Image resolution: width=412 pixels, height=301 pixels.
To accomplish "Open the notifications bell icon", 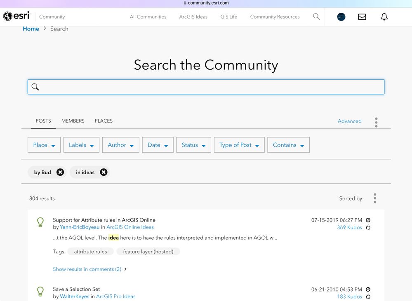I will (x=384, y=16).
